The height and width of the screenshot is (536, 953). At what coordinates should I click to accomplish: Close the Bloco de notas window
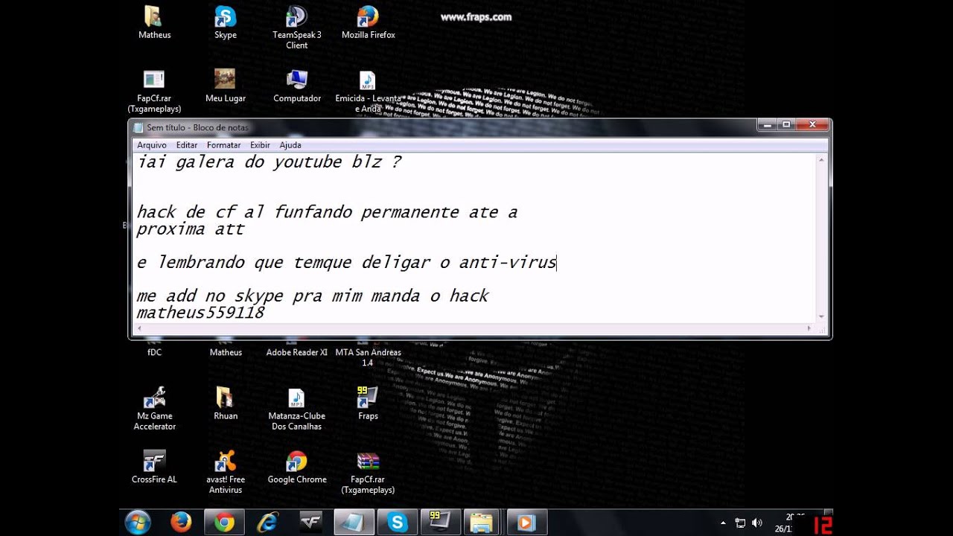(x=812, y=124)
